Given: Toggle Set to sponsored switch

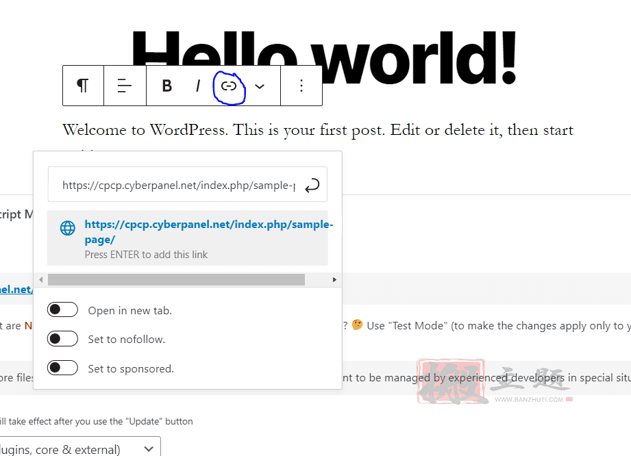Looking at the screenshot, I should coord(62,368).
